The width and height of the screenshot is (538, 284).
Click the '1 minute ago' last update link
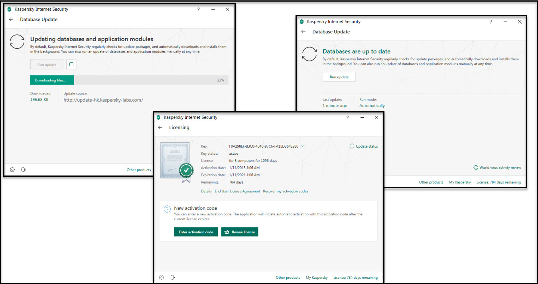click(335, 106)
